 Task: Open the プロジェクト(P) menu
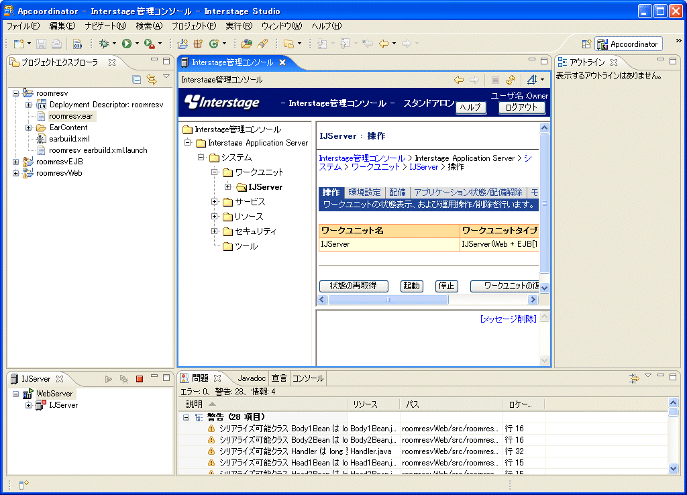[194, 26]
